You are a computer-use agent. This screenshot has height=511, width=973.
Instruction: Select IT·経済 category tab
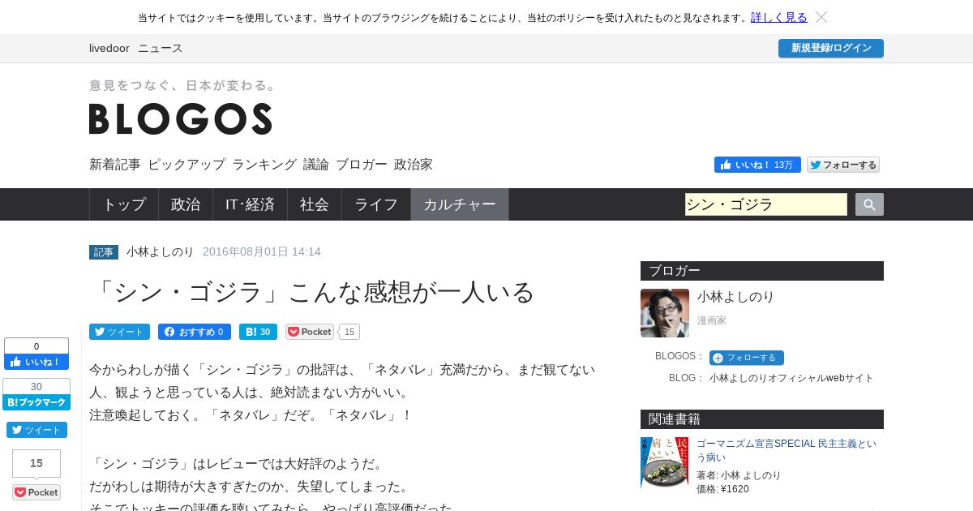tap(250, 204)
